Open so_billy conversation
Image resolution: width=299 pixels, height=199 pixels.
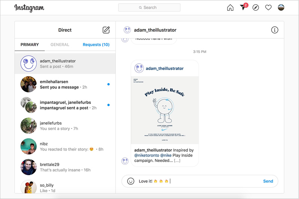pos(65,186)
